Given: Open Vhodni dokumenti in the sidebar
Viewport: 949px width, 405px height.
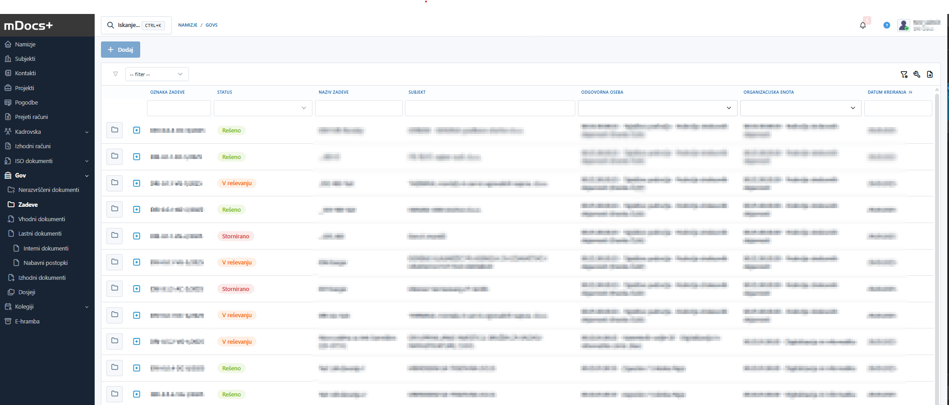Looking at the screenshot, I should click(41, 219).
